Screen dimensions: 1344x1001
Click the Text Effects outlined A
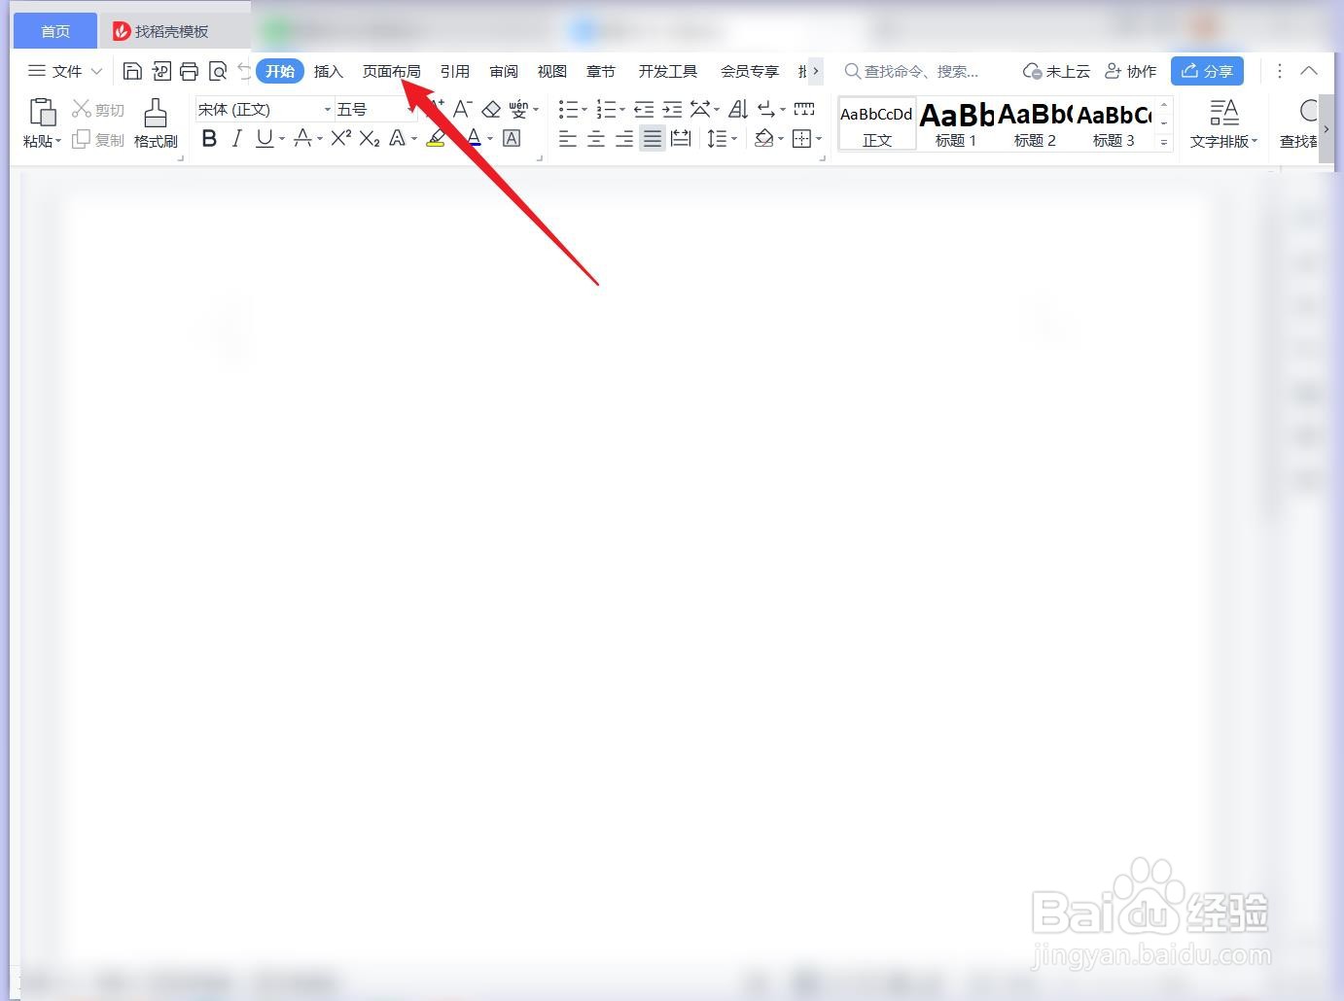(398, 139)
